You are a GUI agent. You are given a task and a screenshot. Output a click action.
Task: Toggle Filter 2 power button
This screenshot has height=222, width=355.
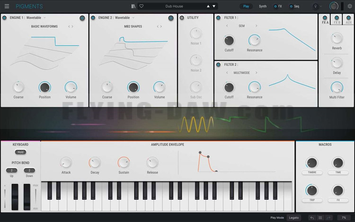218,65
